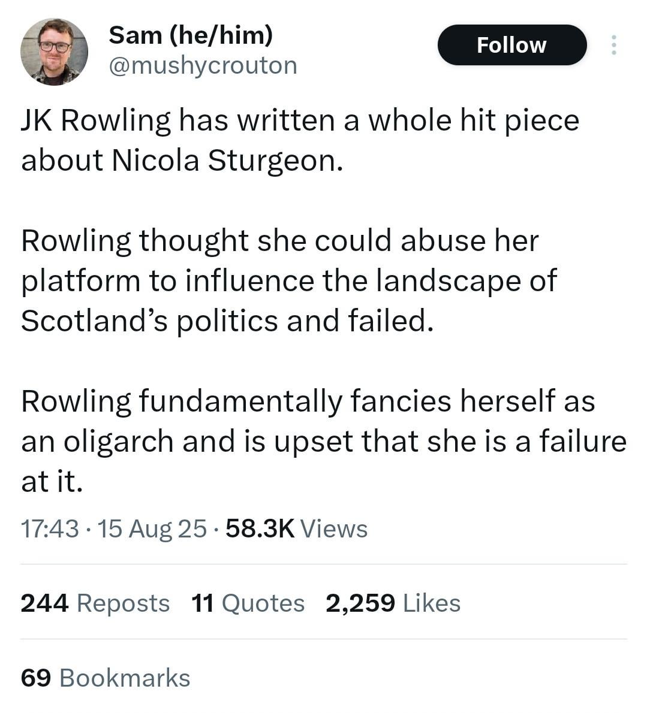The width and height of the screenshot is (647, 713).
Task: Follow the @mushycrouton account
Action: point(512,45)
